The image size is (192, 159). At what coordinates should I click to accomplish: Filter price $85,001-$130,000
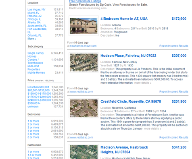(x=39, y=90)
